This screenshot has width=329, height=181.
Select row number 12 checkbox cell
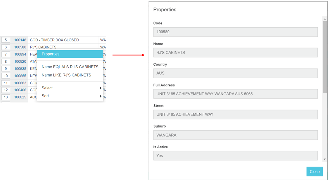(x=6, y=90)
